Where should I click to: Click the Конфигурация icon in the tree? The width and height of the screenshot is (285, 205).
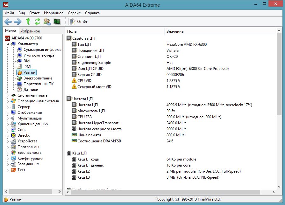(13, 158)
